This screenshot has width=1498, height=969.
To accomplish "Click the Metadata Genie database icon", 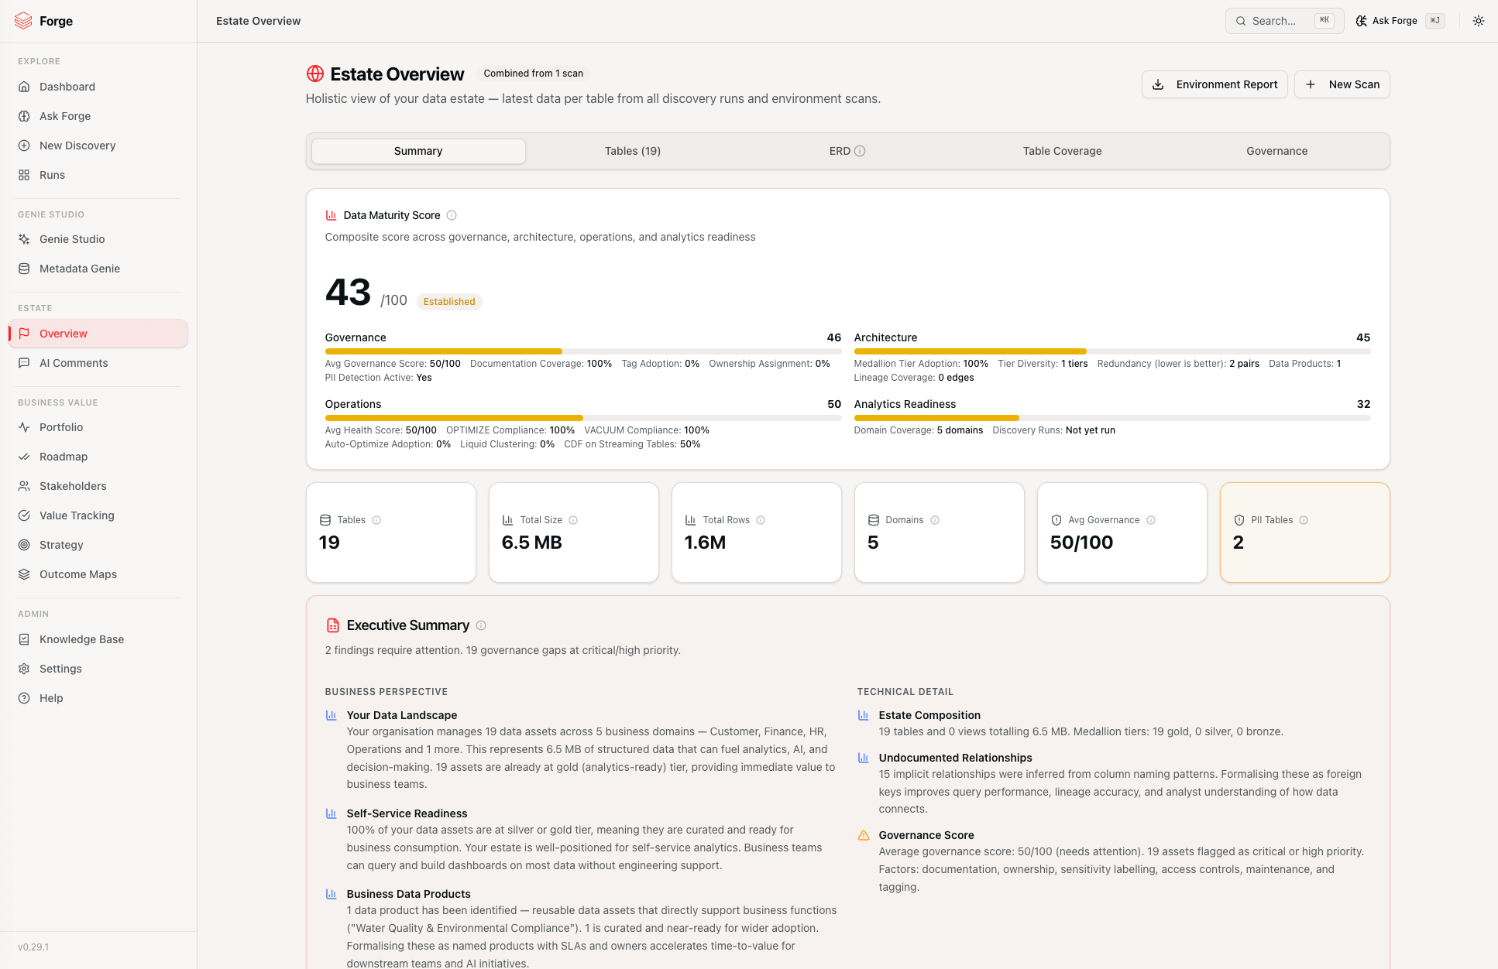I will point(24,269).
